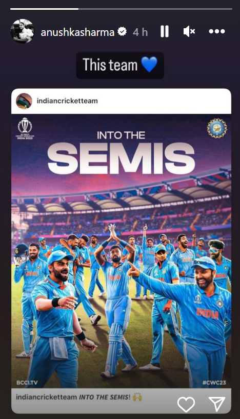This screenshot has width=240, height=419.
Task: Unmute the story audio
Action: point(189,31)
